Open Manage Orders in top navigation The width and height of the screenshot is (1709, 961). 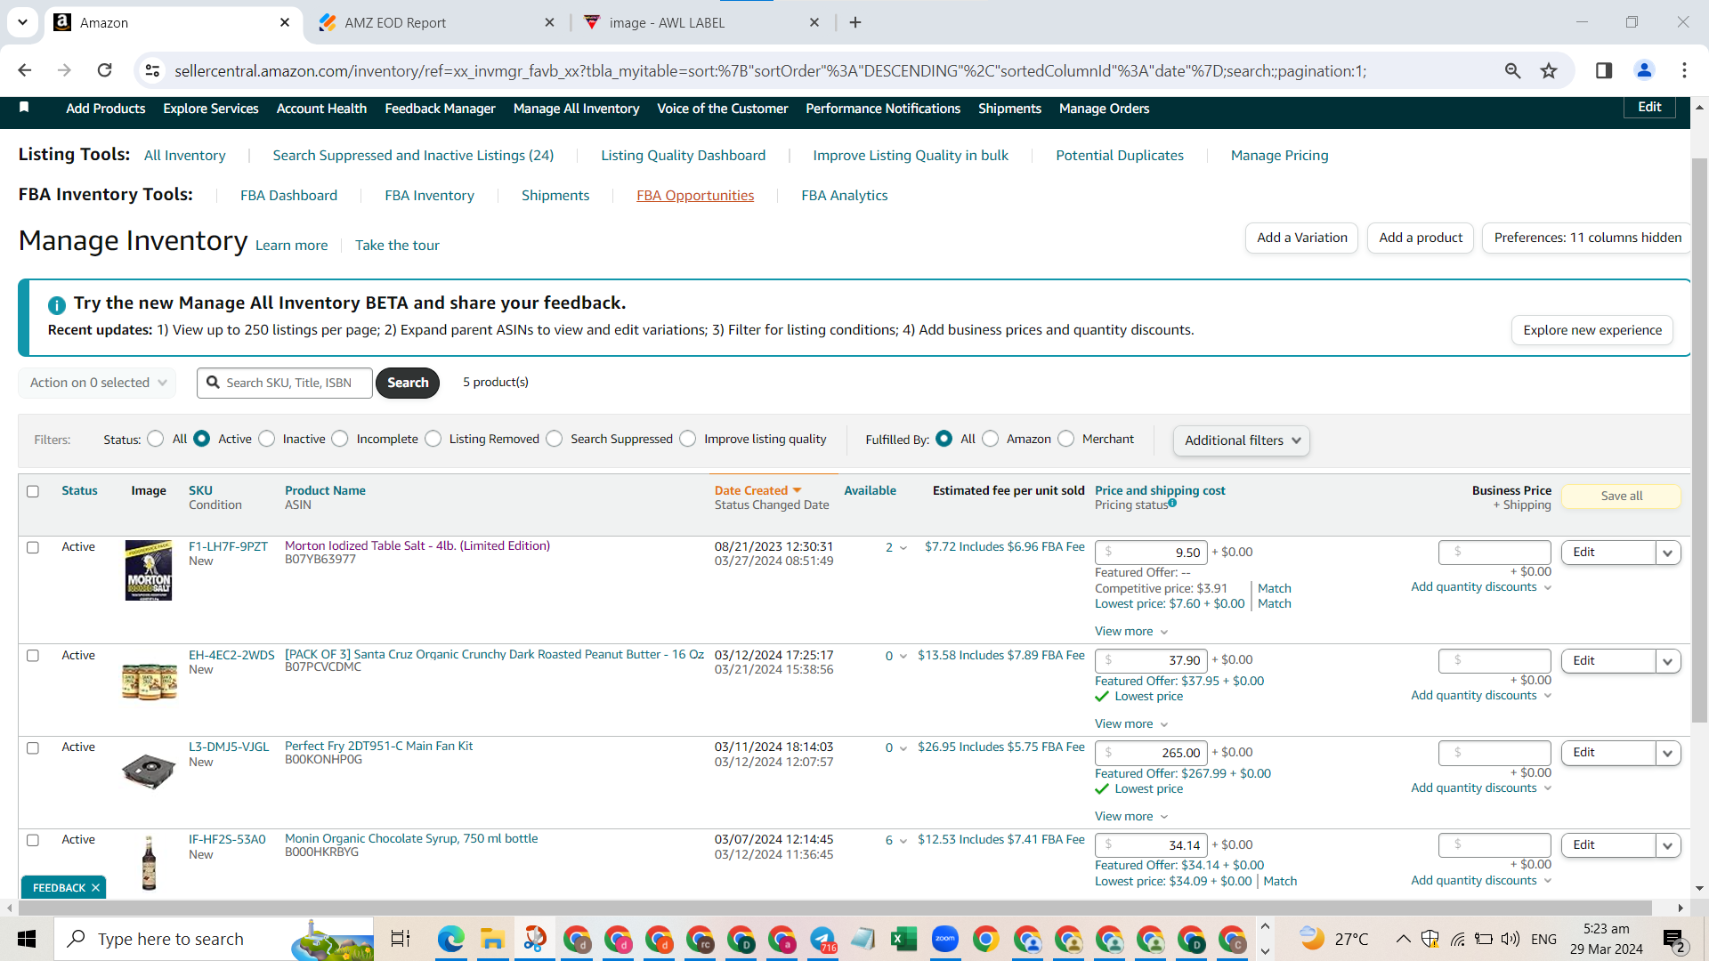[x=1104, y=109]
